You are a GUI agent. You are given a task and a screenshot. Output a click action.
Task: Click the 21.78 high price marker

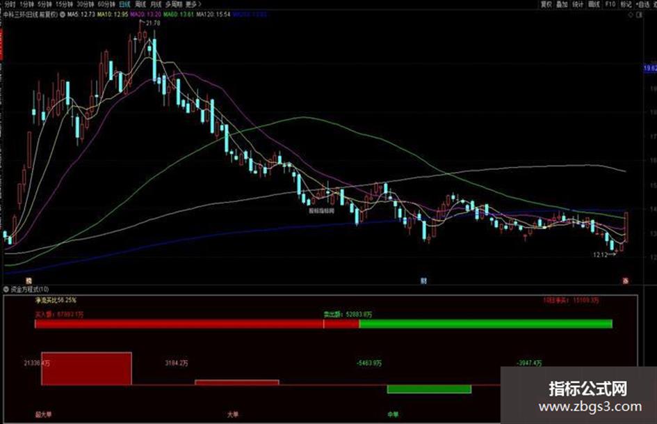click(153, 23)
